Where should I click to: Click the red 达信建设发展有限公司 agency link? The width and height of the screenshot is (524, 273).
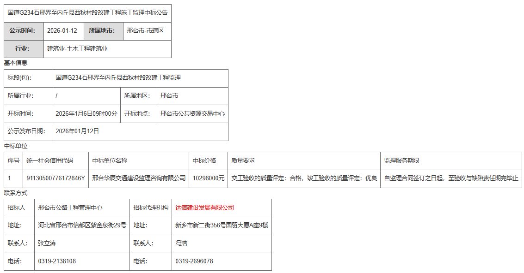click(x=204, y=208)
